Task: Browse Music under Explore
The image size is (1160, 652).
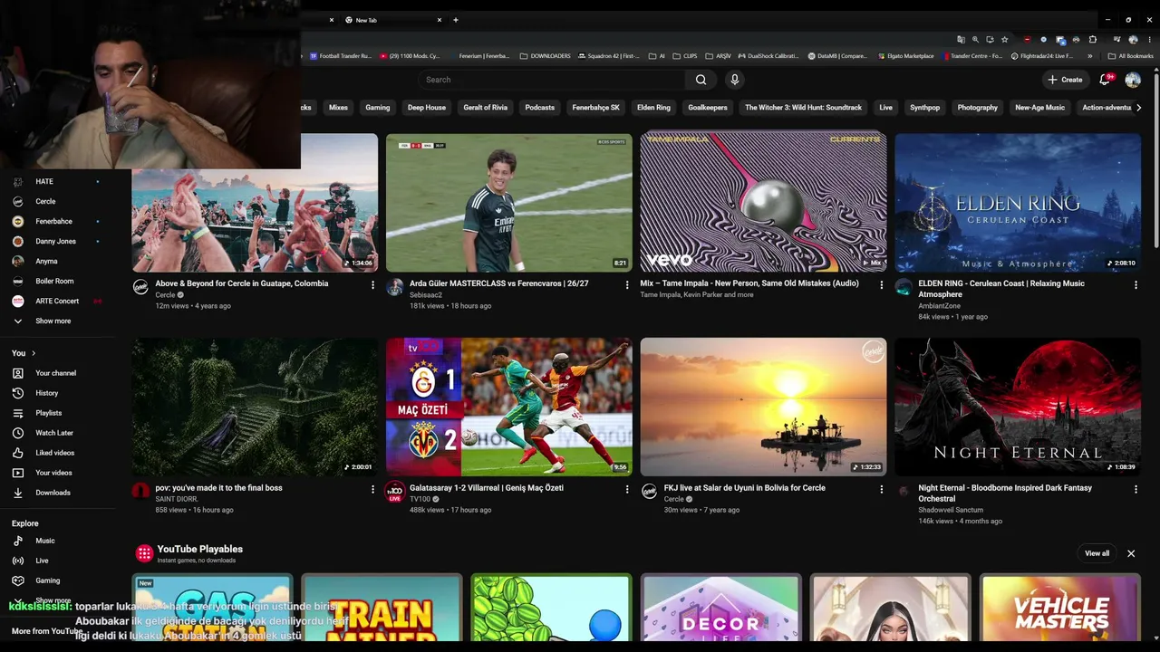Action: (x=45, y=541)
